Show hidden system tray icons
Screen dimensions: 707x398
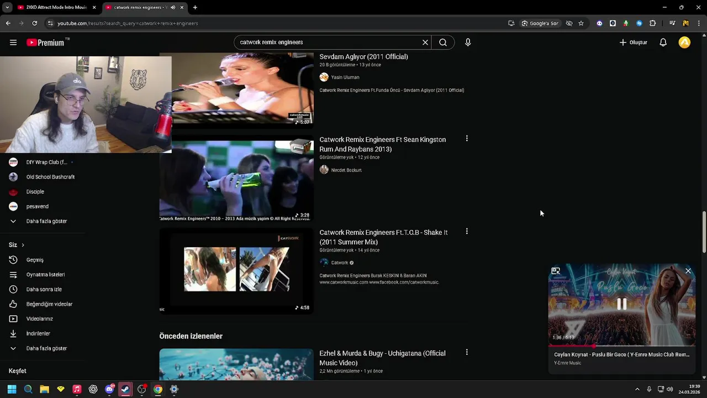[x=637, y=389]
